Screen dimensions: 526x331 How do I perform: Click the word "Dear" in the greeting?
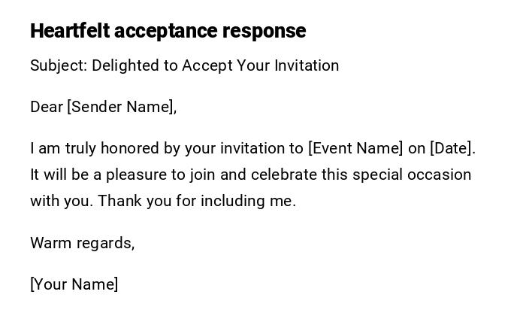click(47, 107)
